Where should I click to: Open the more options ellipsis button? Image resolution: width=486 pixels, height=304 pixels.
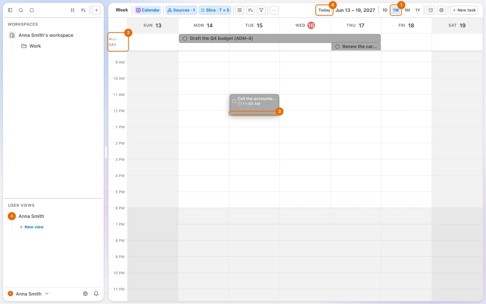274,10
